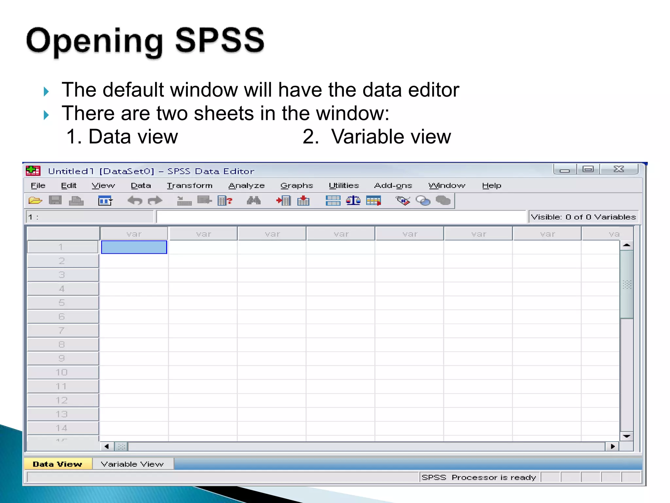Select row header 10
The height and width of the screenshot is (503, 670).
coord(62,372)
